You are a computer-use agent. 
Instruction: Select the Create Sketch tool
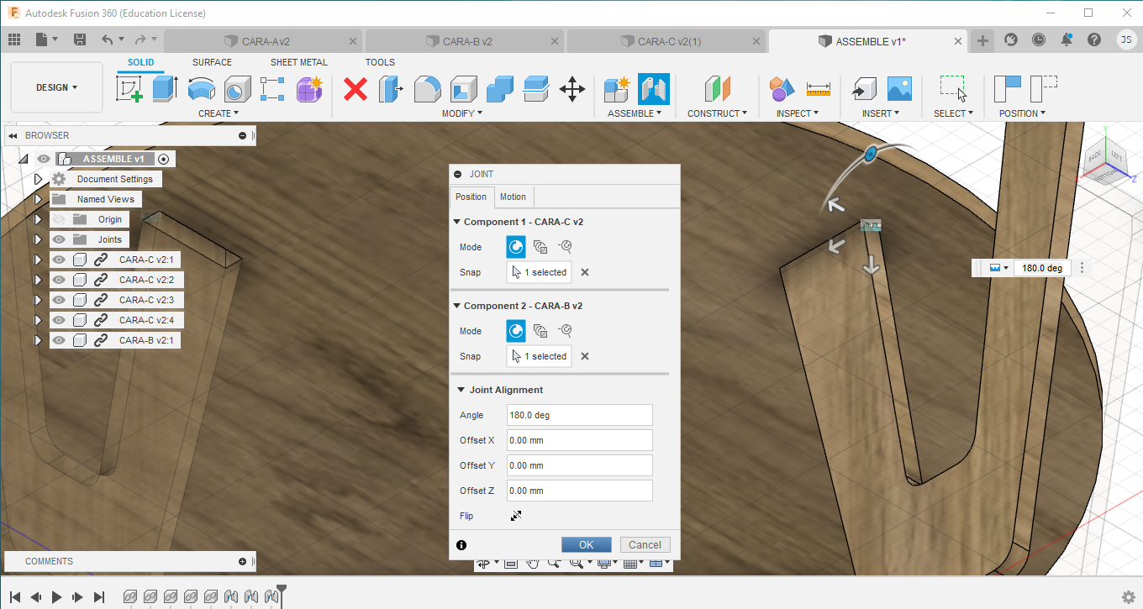click(129, 88)
